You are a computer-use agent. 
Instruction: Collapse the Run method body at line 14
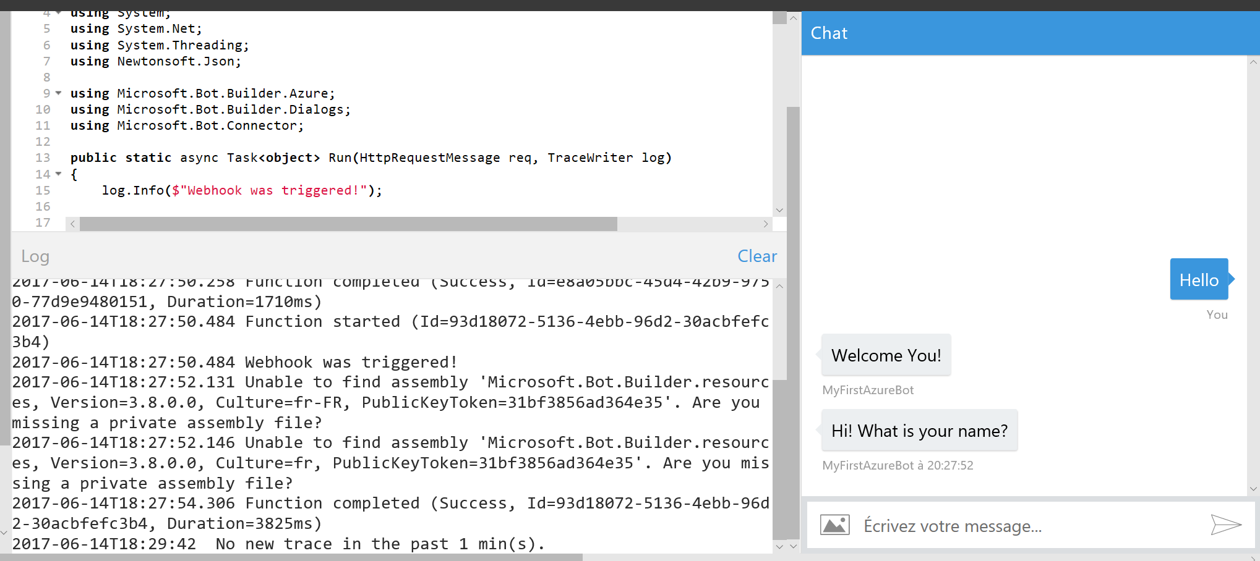click(59, 174)
